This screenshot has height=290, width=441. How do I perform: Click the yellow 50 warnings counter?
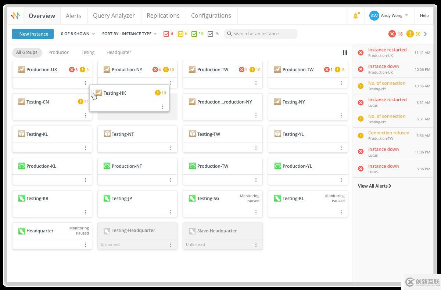[x=414, y=34]
